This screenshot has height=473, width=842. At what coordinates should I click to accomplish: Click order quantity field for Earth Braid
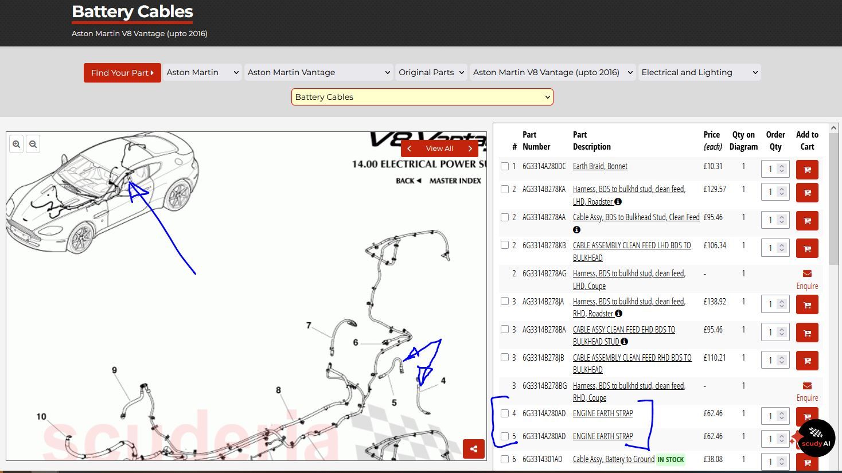click(x=770, y=169)
